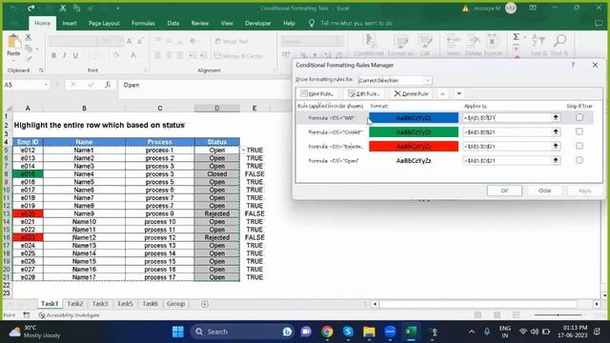Open Chrome from the taskbar
The width and height of the screenshot is (610, 343).
(327, 332)
